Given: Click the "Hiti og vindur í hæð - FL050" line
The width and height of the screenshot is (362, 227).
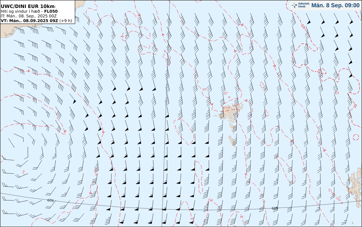Looking at the screenshot, I should pos(29,11).
